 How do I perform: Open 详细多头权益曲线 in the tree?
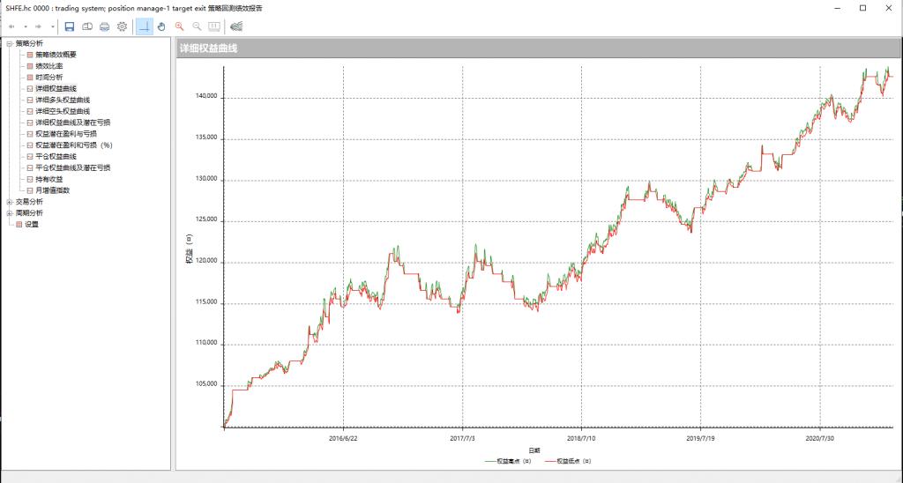click(63, 100)
